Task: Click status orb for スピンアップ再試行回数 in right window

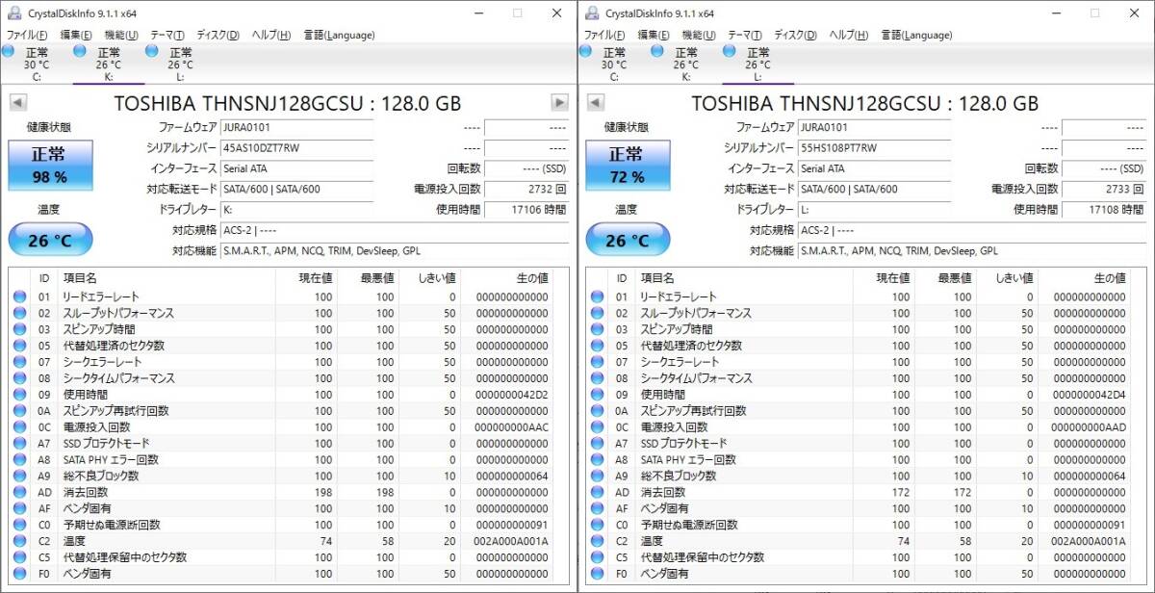Action: [597, 412]
